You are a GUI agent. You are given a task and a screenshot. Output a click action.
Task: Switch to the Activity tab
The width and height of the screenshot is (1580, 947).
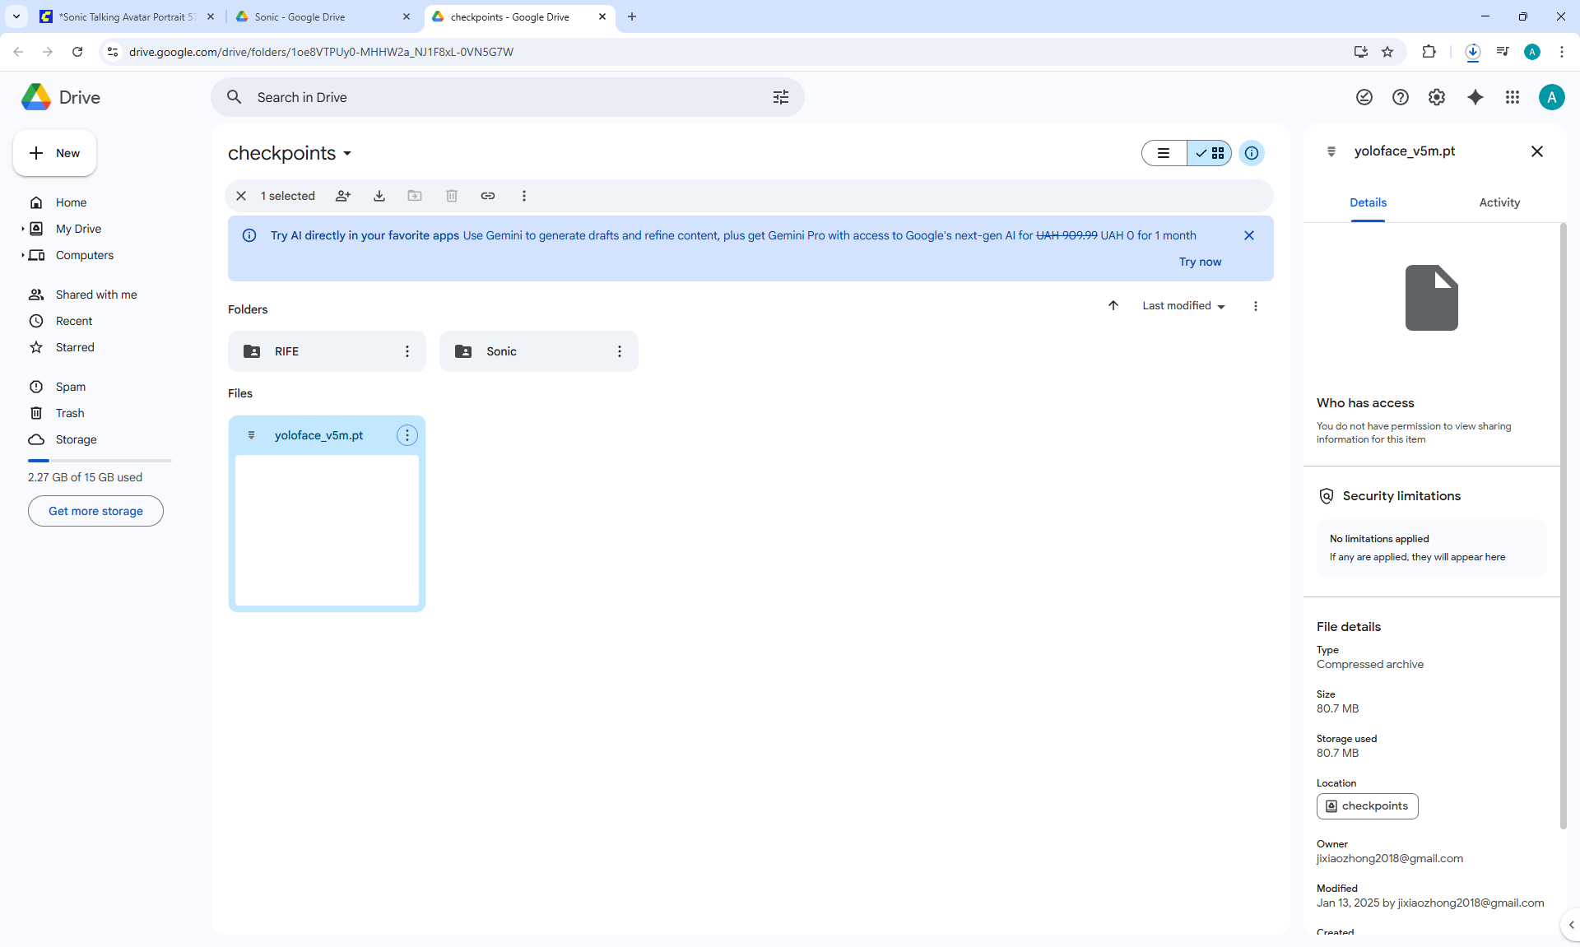click(1499, 202)
